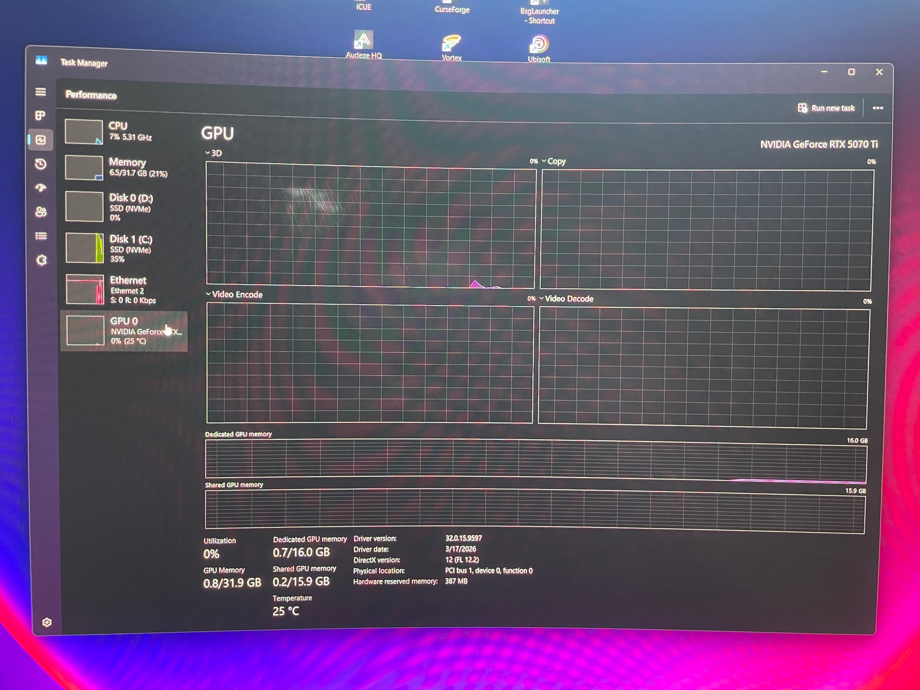Image resolution: width=920 pixels, height=690 pixels.
Task: Open the Processes page icon
Action: tap(40, 116)
